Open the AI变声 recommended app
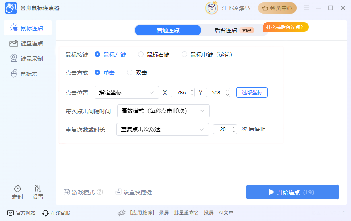The height and width of the screenshot is (221, 351). tap(226, 213)
